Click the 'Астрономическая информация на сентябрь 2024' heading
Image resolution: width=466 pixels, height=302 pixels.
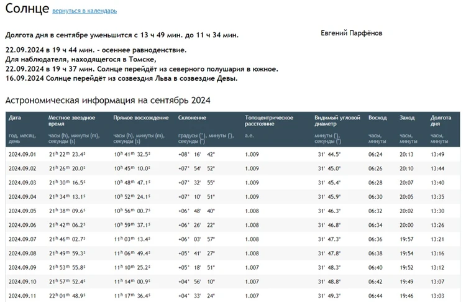107,100
